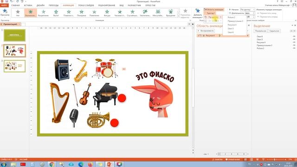
Task: Toggle visibility of Рисунок 4 in selection pane
Action: pos(294,42)
